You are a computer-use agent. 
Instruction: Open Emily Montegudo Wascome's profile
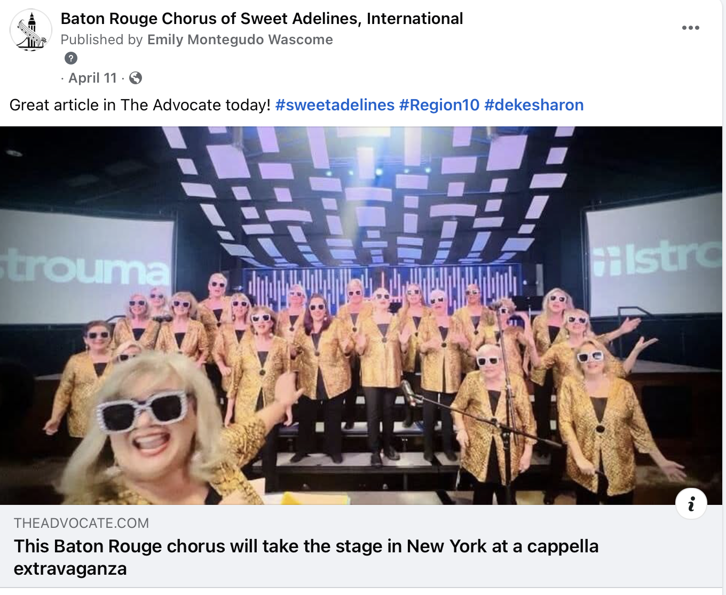pyautogui.click(x=240, y=39)
